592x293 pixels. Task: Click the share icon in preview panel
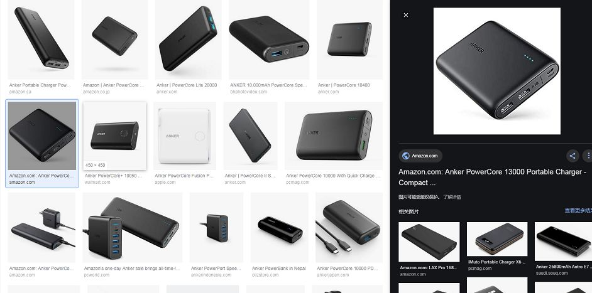[x=573, y=156]
